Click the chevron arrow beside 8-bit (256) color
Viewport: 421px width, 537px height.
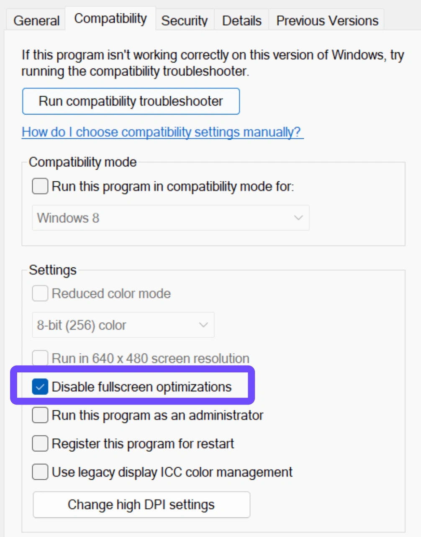203,325
